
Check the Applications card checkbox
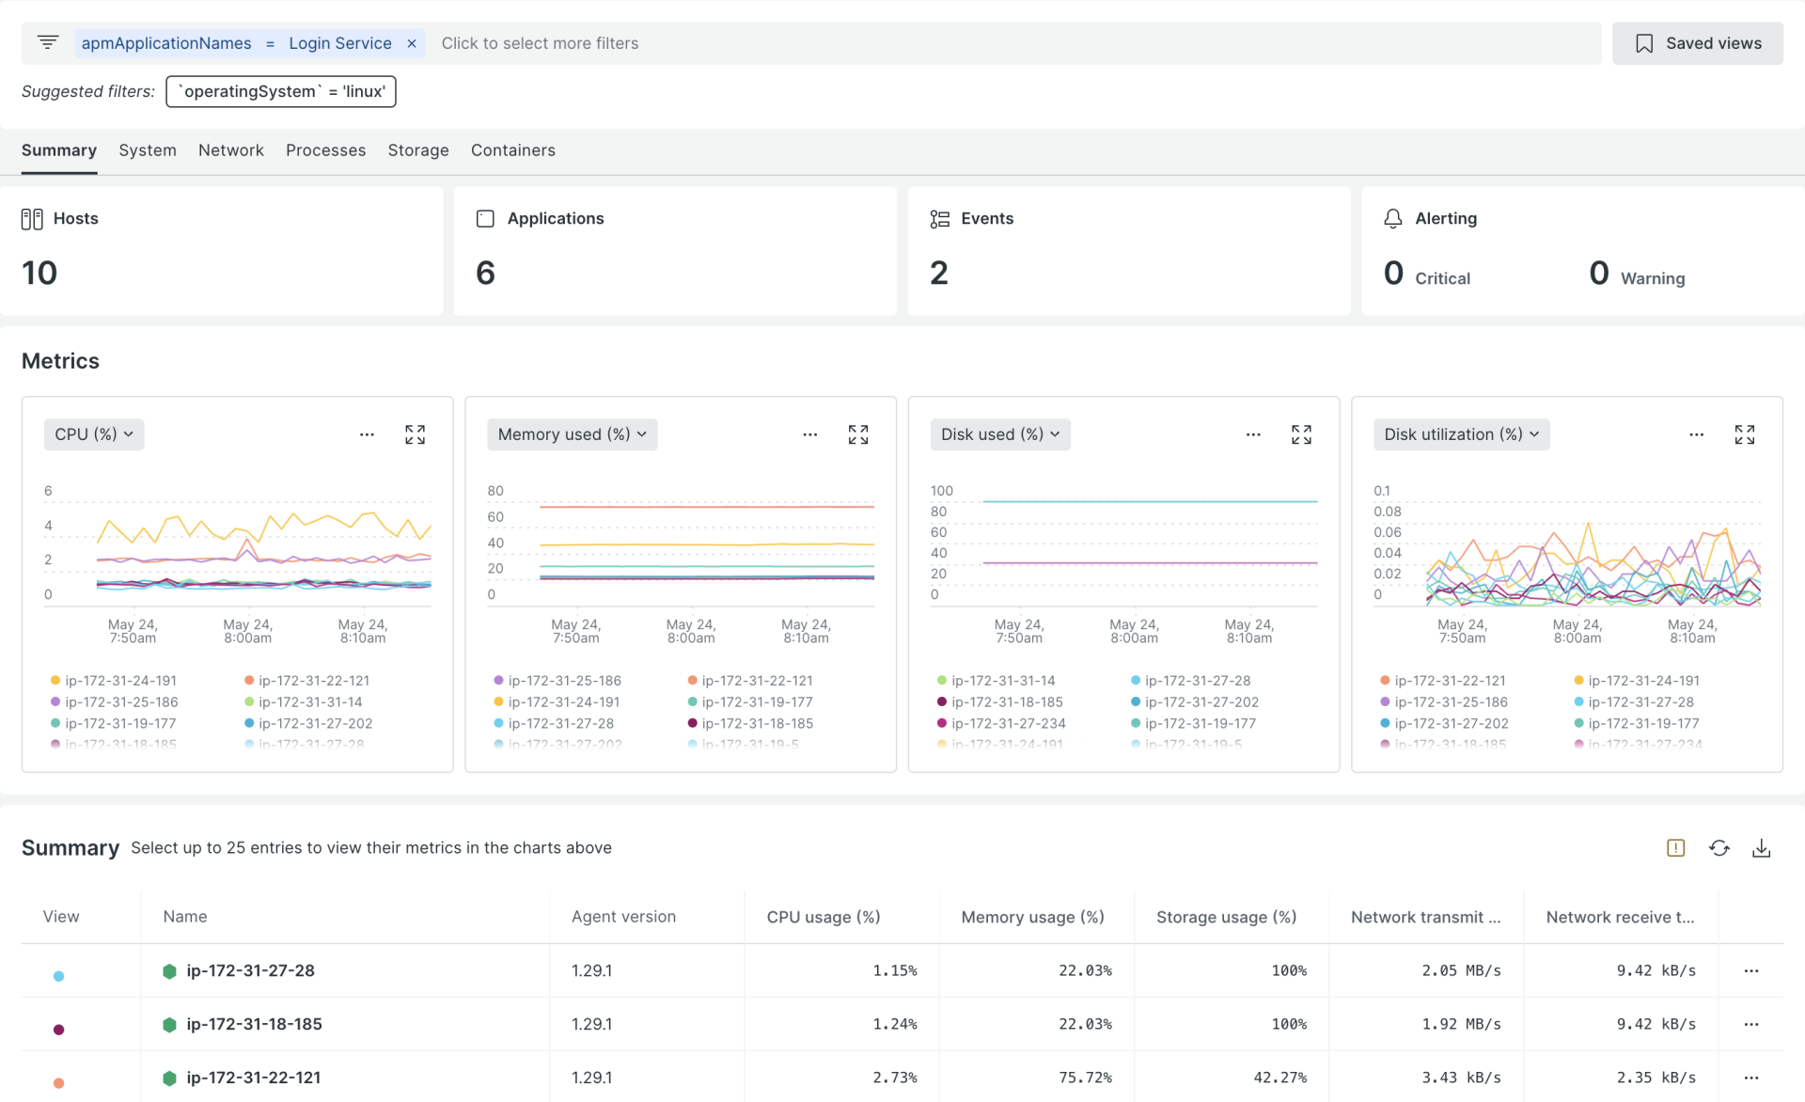click(486, 218)
